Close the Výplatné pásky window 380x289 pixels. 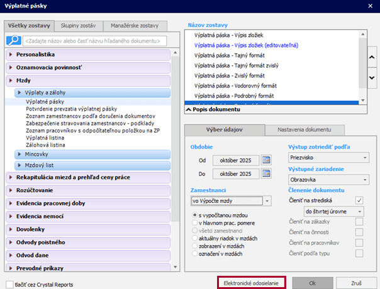[x=368, y=6]
